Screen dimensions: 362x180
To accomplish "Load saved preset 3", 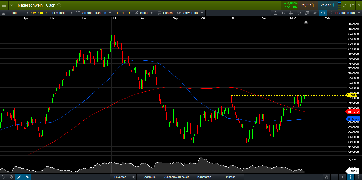I will [129, 13].
